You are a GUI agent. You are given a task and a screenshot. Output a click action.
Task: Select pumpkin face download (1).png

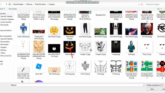click(x=70, y=33)
